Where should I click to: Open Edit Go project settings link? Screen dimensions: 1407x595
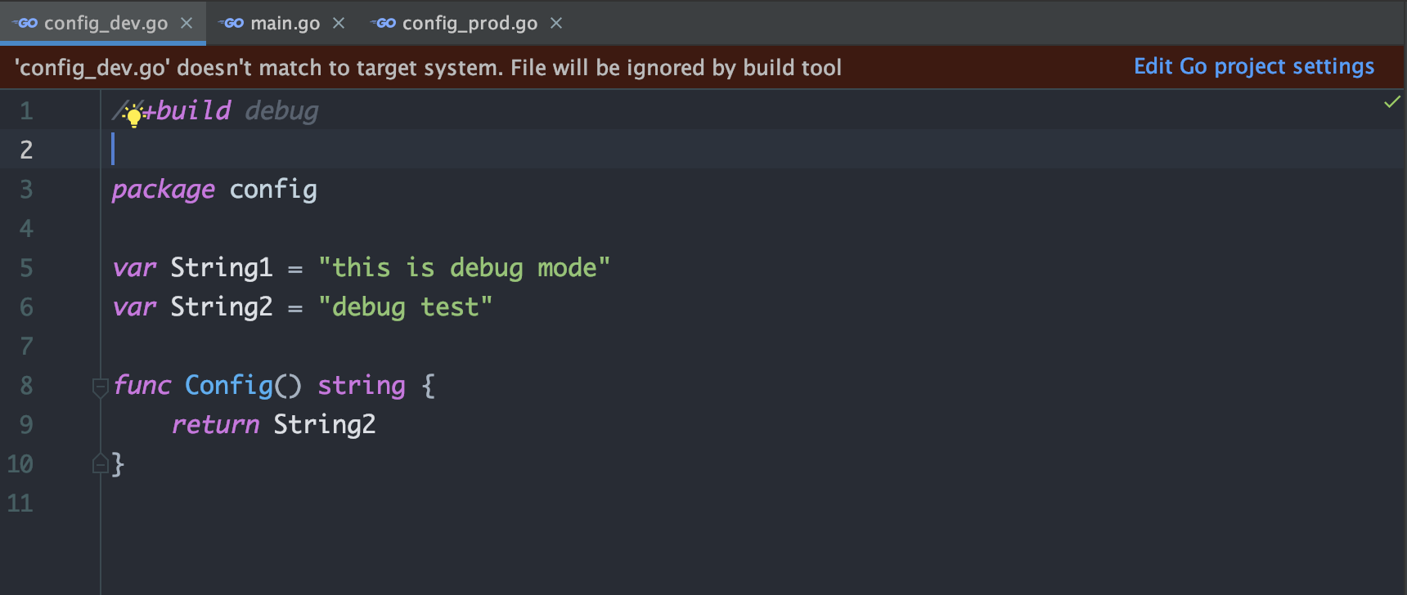tap(1253, 66)
